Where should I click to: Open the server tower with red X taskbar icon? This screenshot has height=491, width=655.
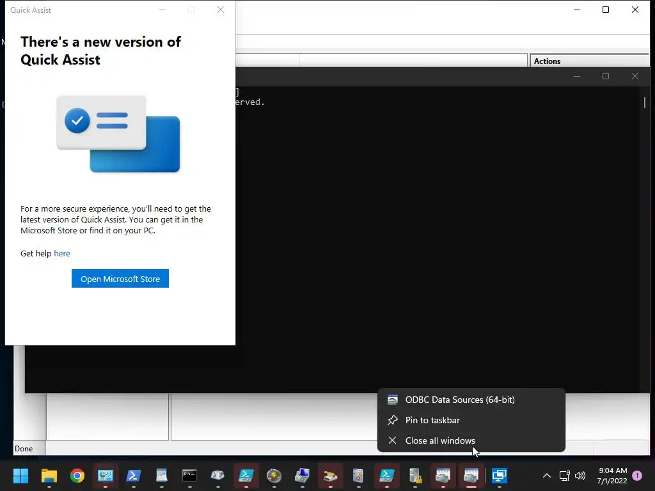tap(358, 476)
